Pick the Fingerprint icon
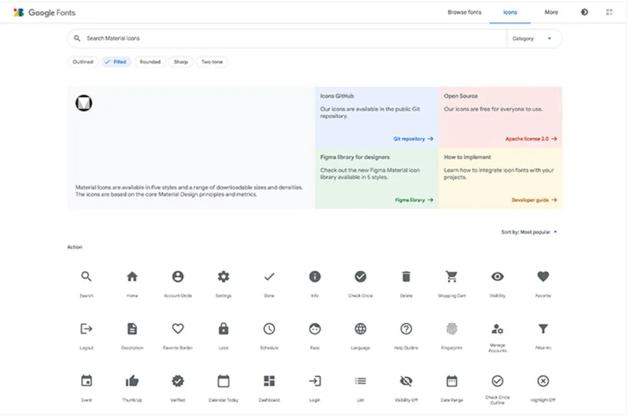 (452, 329)
